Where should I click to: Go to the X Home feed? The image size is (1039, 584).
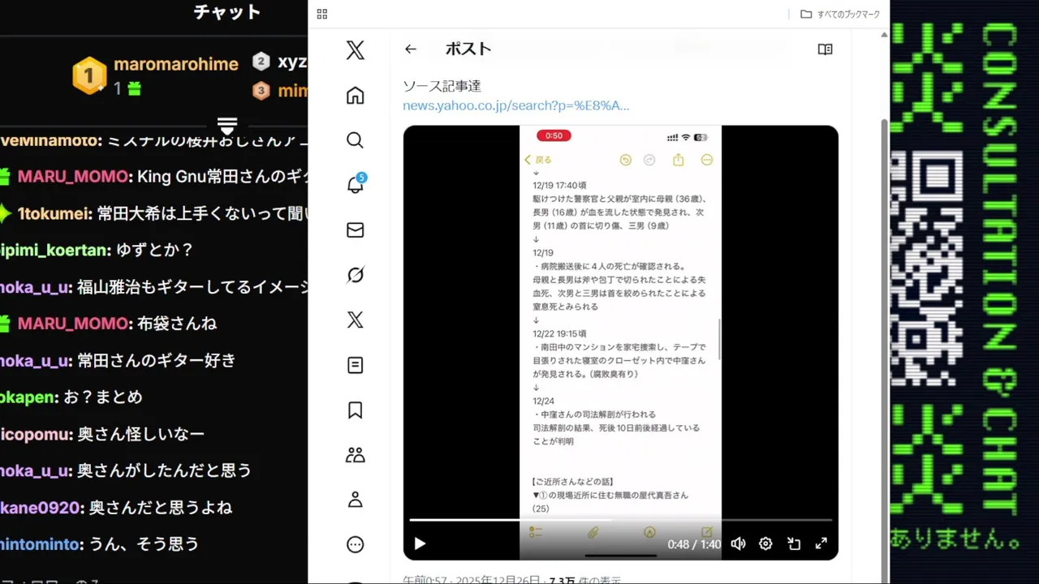pyautogui.click(x=355, y=96)
